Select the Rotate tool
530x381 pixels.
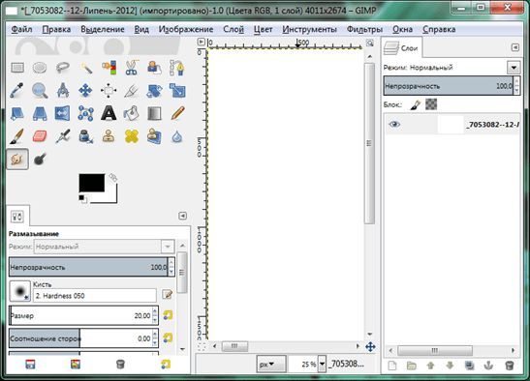pos(154,91)
